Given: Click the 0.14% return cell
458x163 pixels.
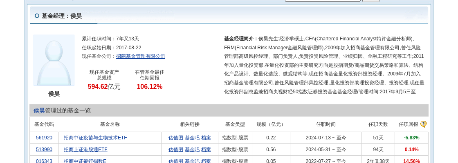Looking at the screenshot, I should click(x=411, y=150).
